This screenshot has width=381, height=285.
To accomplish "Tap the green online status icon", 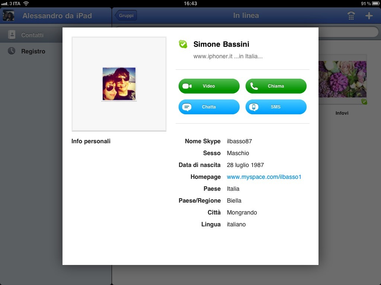I will 183,44.
